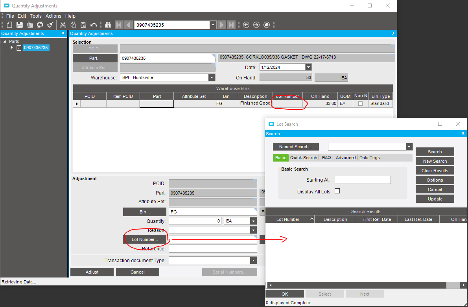Switch to the Advanced tab

(346, 158)
